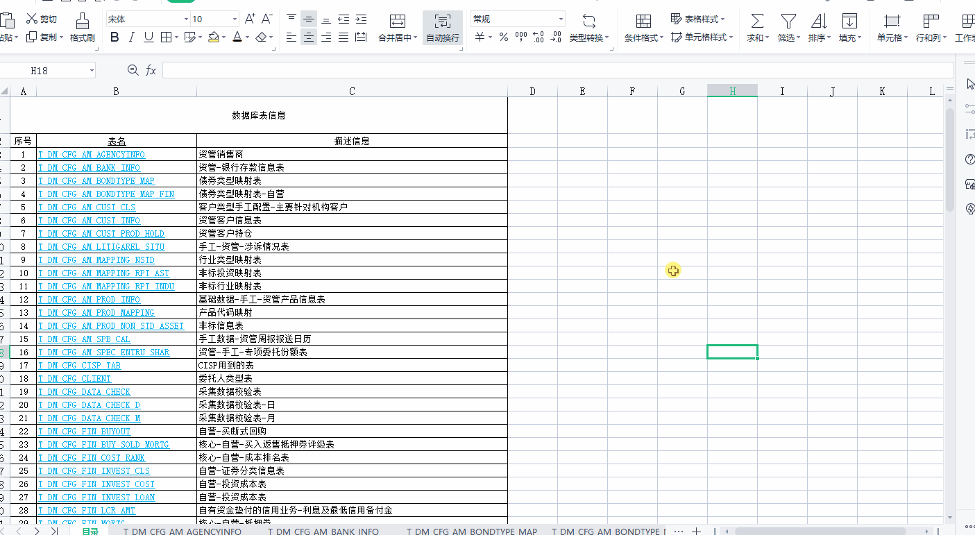Click the percent style icon

pos(503,37)
